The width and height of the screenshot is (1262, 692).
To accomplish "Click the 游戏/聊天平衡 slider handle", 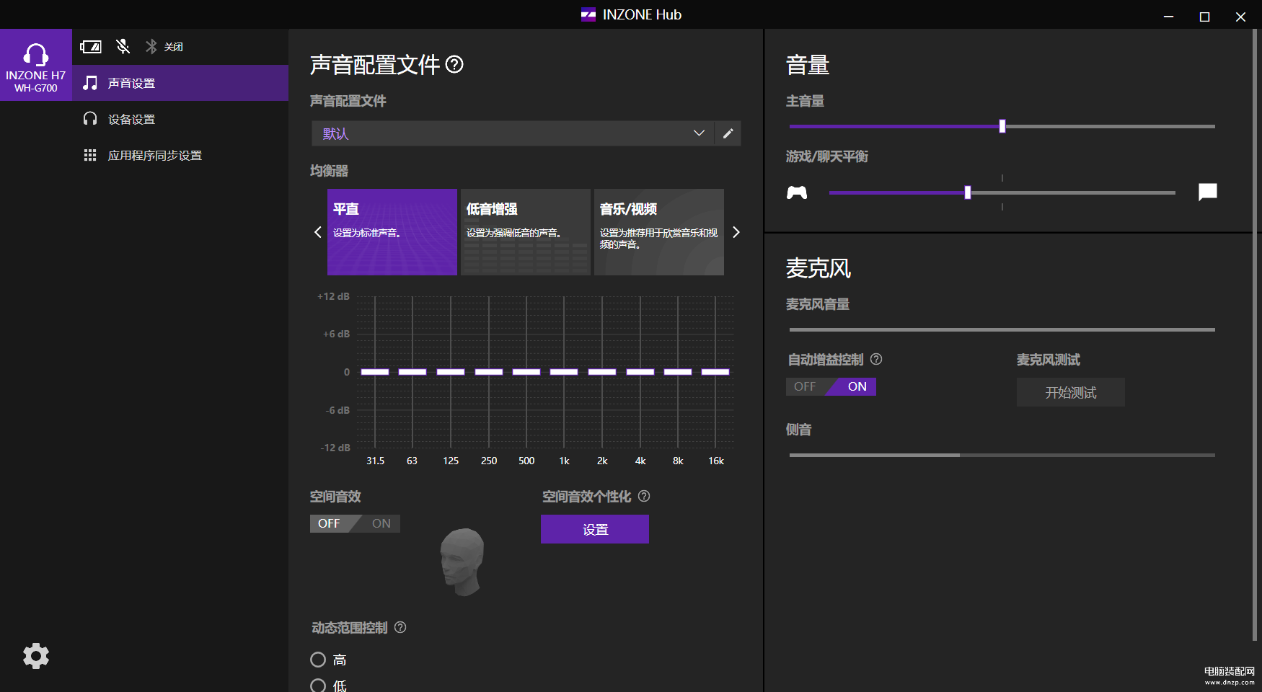I will (x=968, y=192).
